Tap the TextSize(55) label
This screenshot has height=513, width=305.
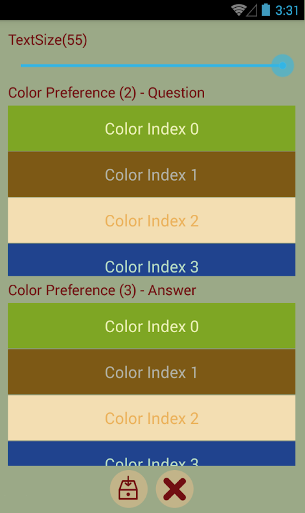(47, 40)
